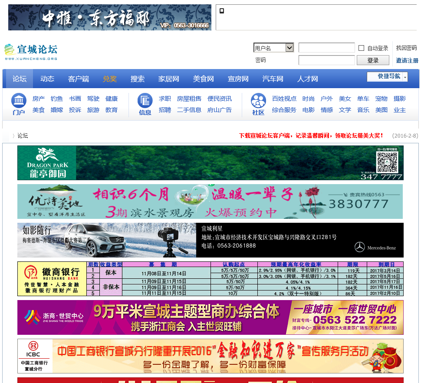421x383 pixels.
Task: Click the 登录 login button
Action: [x=373, y=60]
